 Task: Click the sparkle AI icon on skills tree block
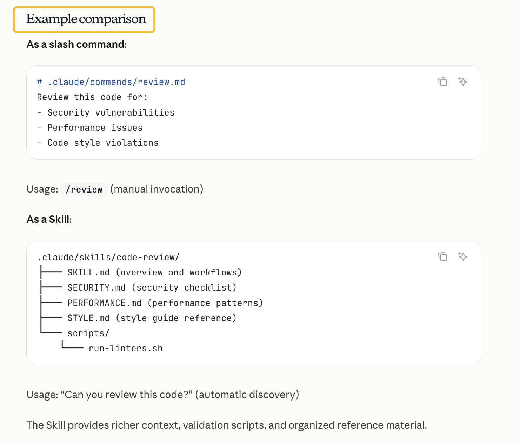point(463,257)
